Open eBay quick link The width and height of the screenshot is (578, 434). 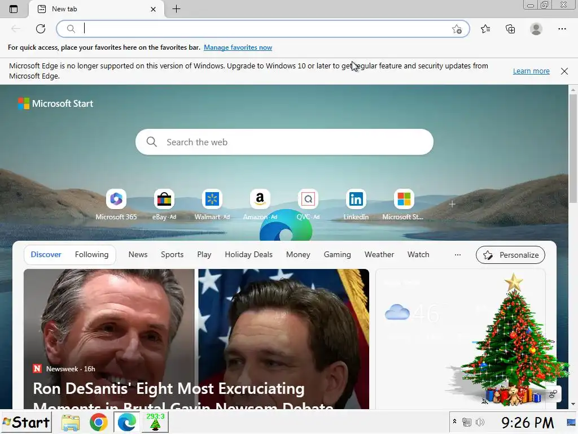(164, 205)
